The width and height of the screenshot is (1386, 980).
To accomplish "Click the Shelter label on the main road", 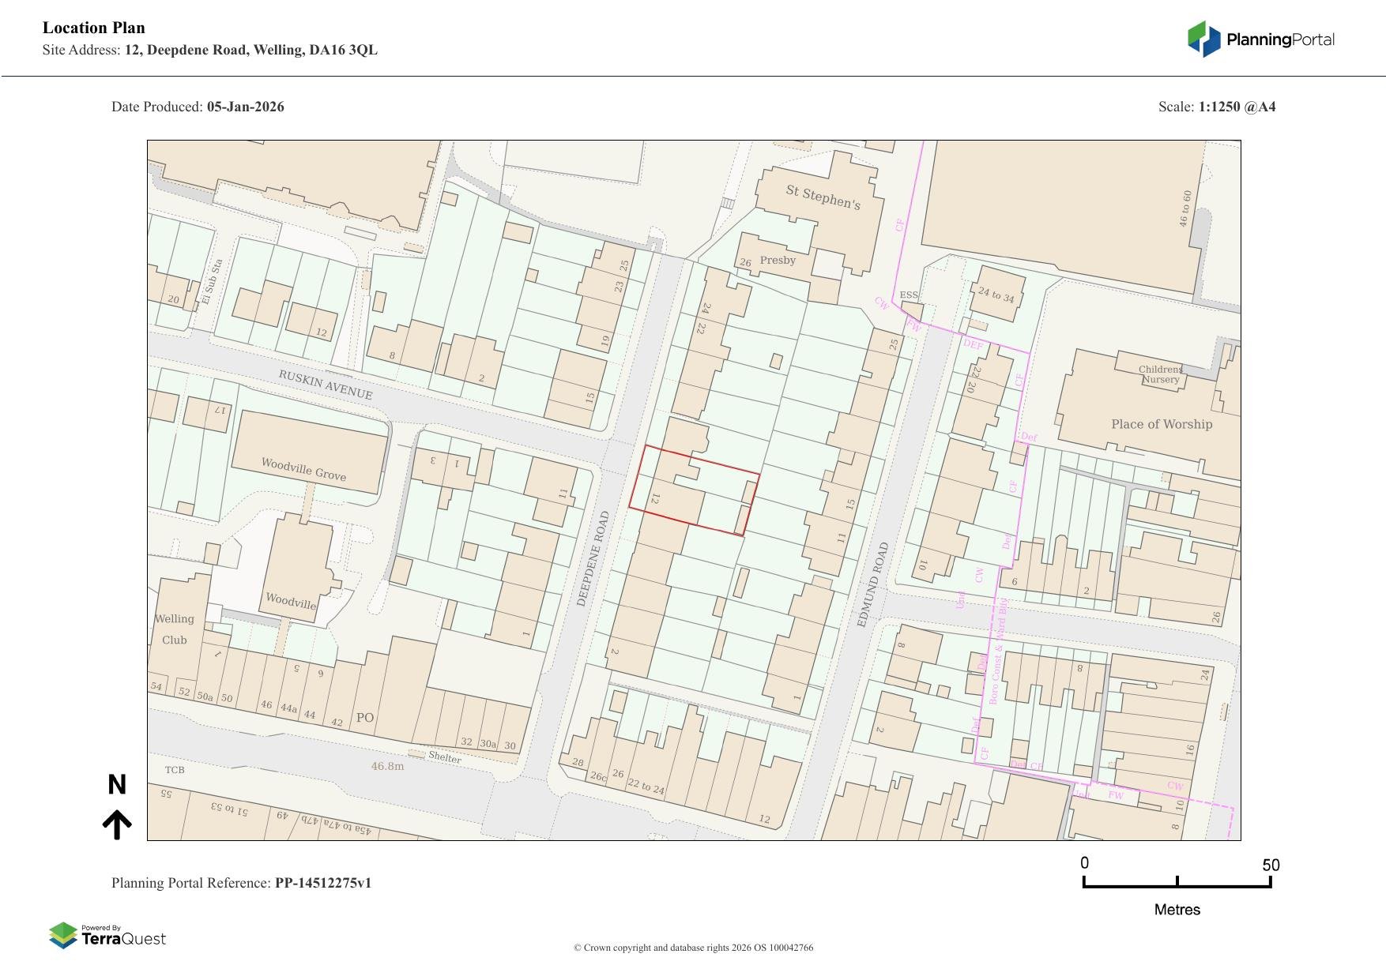I will (444, 757).
